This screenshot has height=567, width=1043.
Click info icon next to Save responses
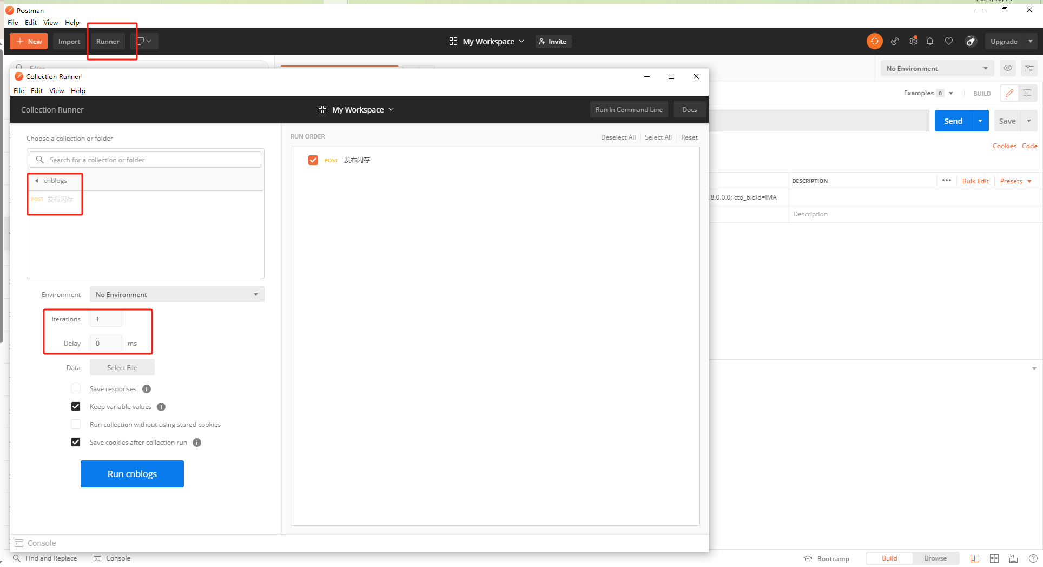click(147, 389)
